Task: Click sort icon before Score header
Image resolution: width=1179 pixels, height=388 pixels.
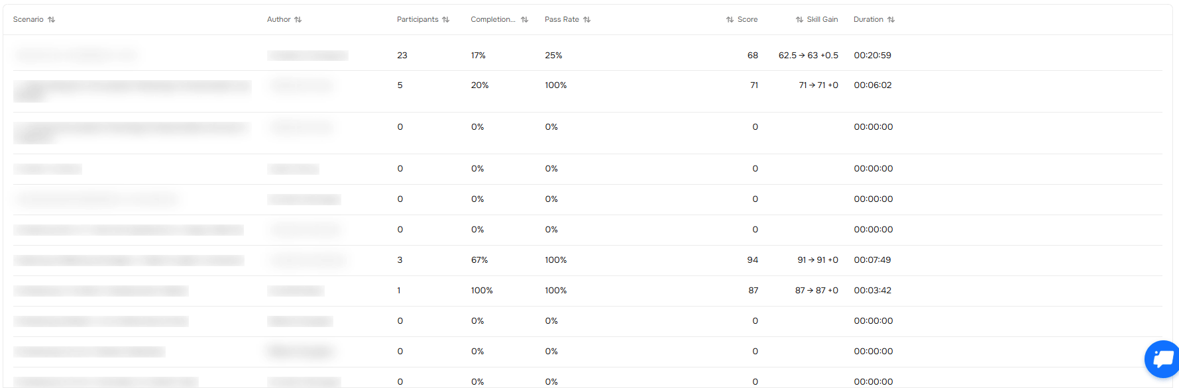Action: 730,20
